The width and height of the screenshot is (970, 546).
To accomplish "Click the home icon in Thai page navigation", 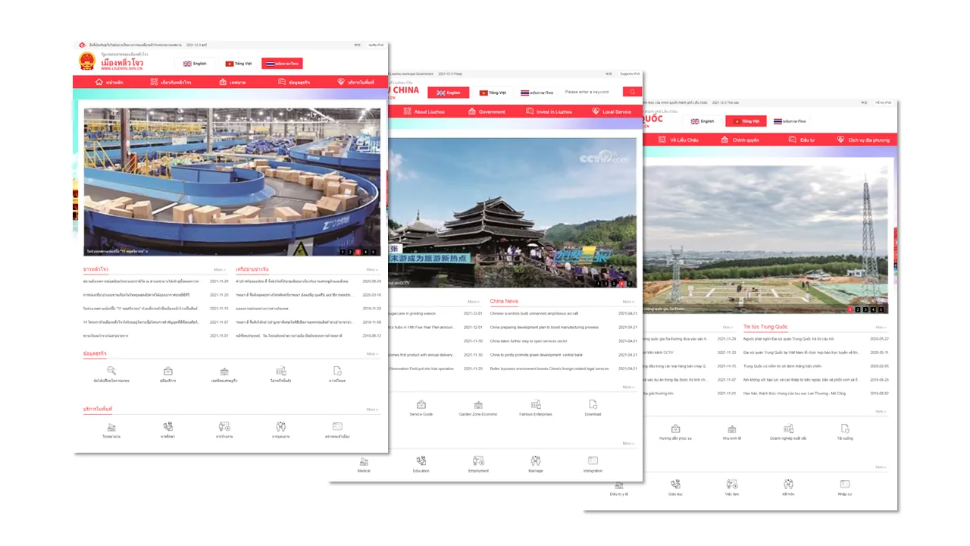I will 99,82.
